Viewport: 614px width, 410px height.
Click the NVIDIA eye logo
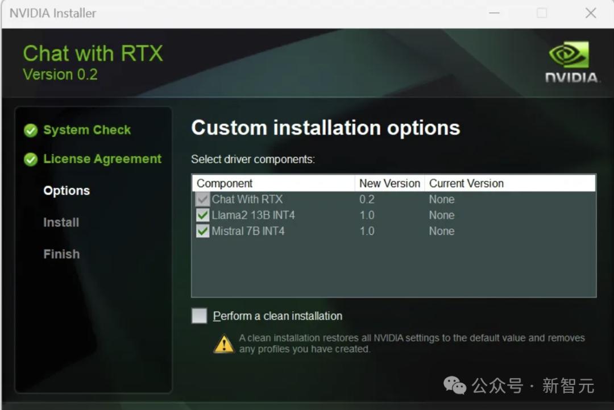(x=569, y=56)
